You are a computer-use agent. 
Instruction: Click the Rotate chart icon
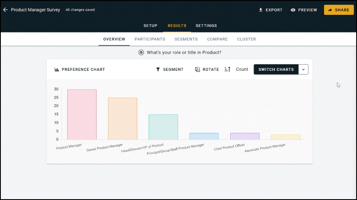point(198,70)
